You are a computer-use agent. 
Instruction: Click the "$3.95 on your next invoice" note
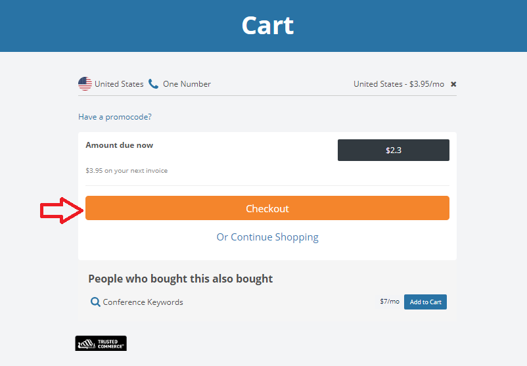point(126,171)
